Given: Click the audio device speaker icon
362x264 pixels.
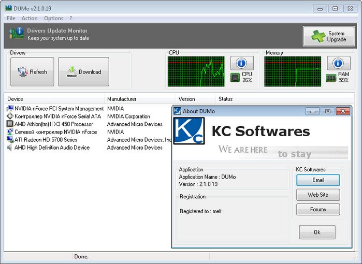Looking at the screenshot, I should coord(9,147).
